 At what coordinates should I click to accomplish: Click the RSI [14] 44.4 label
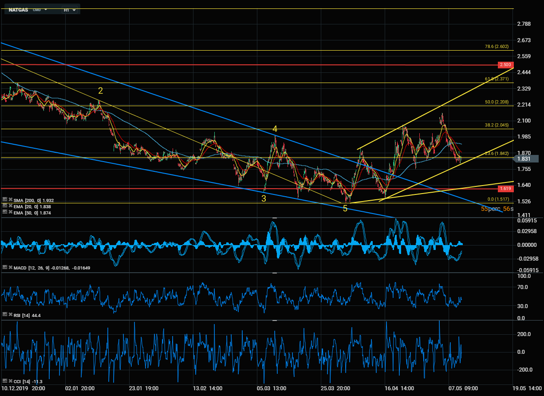(x=28, y=315)
